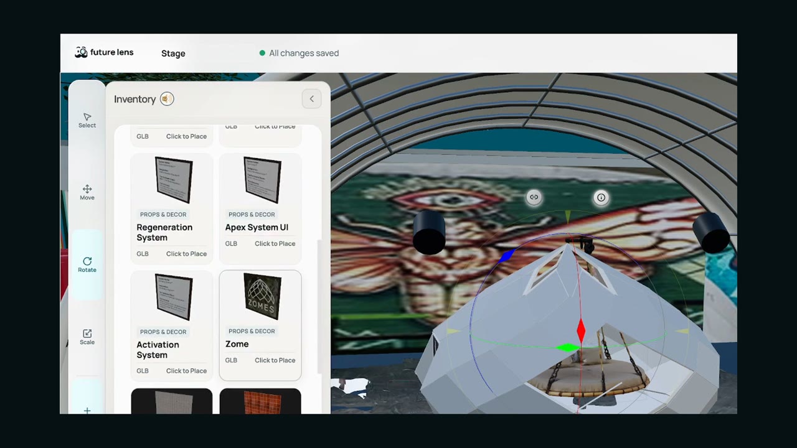Click the 'All changes saved' status
This screenshot has height=448, width=797.
pyautogui.click(x=299, y=54)
